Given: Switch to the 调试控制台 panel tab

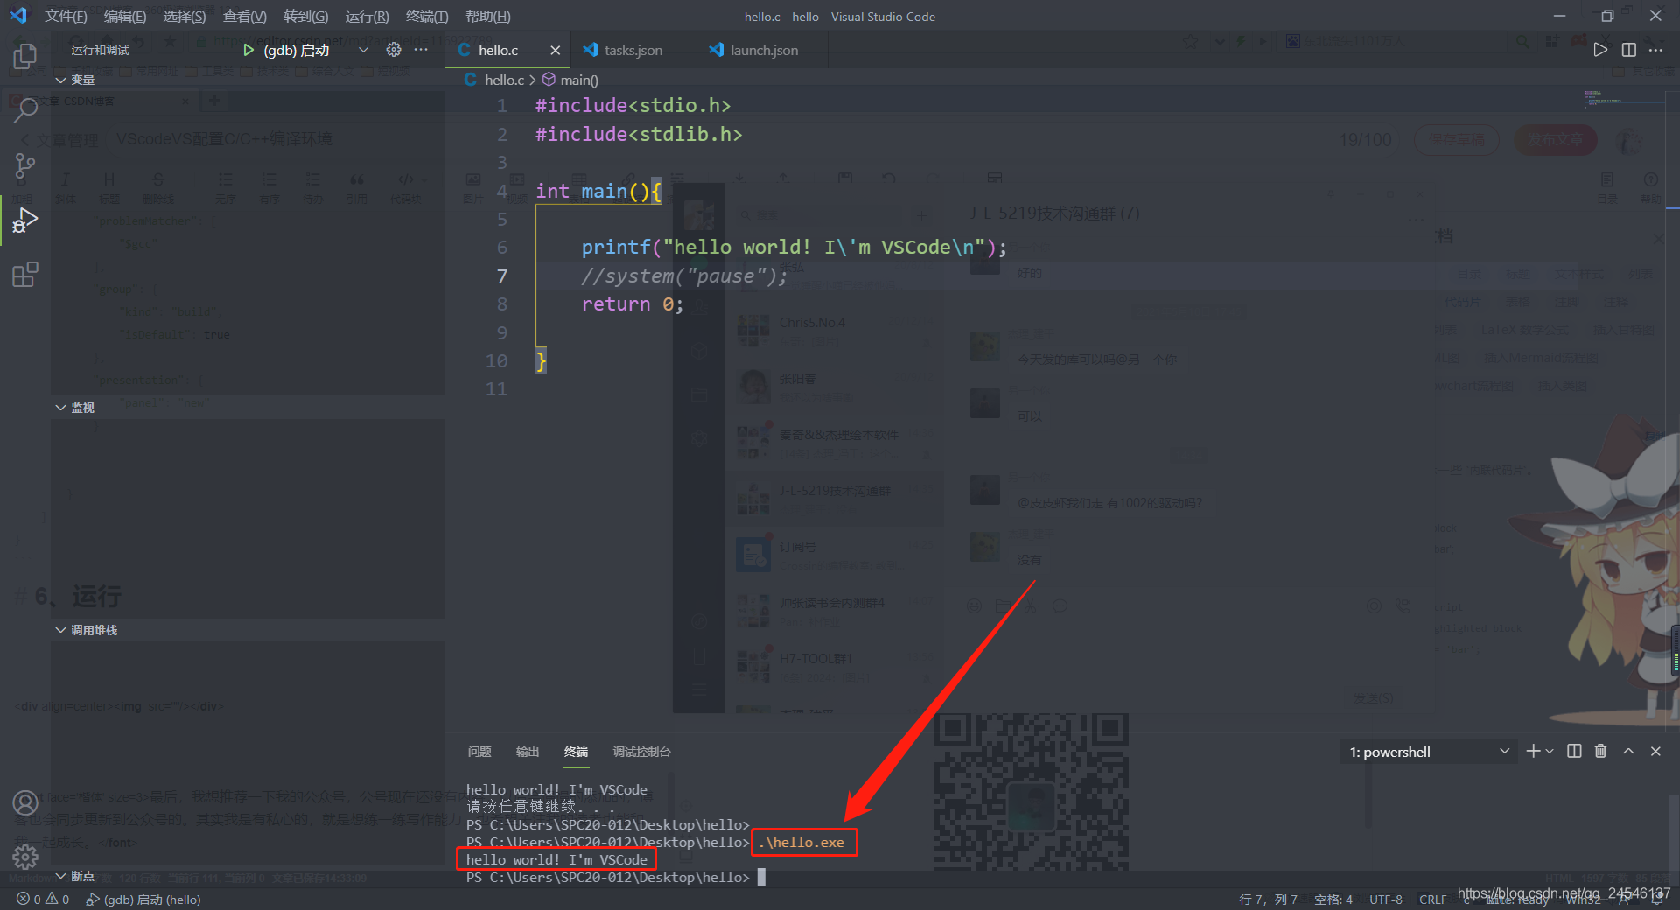Looking at the screenshot, I should point(641,752).
